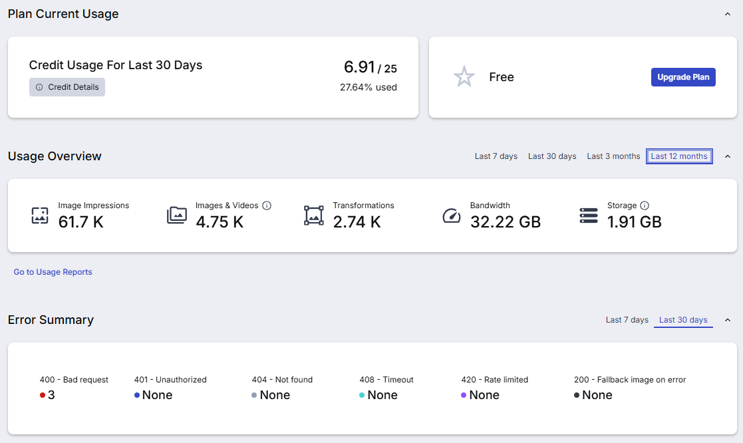Open the Storage info tooltip icon
The image size is (743, 443).
pyautogui.click(x=645, y=206)
